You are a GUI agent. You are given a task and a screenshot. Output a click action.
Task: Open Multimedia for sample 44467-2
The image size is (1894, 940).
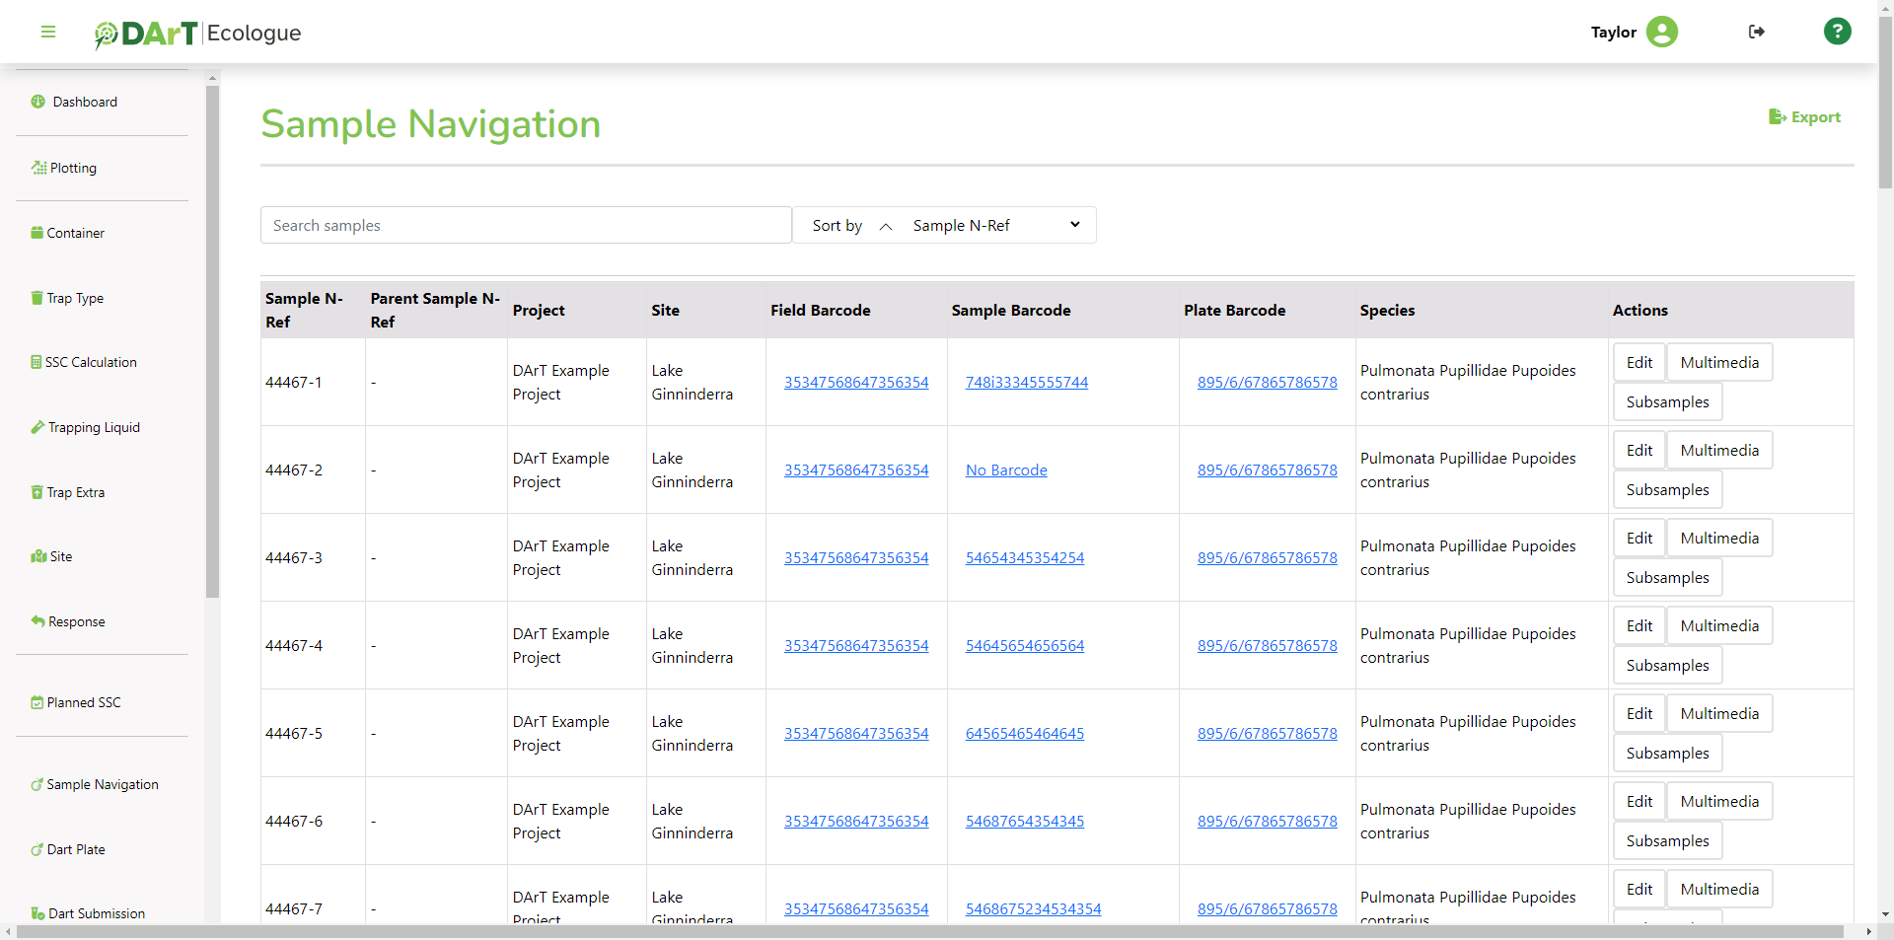(1719, 450)
